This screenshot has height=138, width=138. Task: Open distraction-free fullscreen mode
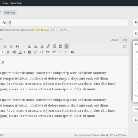point(125,46)
